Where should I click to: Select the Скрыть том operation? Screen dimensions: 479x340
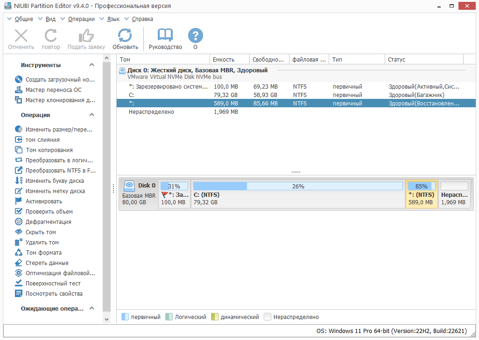[x=44, y=232]
